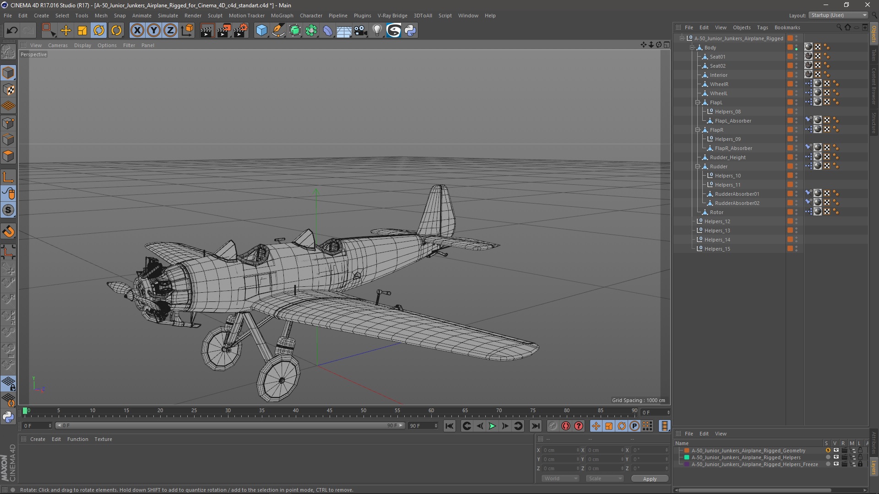The image size is (879, 494).
Task: Toggle X axis lock
Action: 137,31
